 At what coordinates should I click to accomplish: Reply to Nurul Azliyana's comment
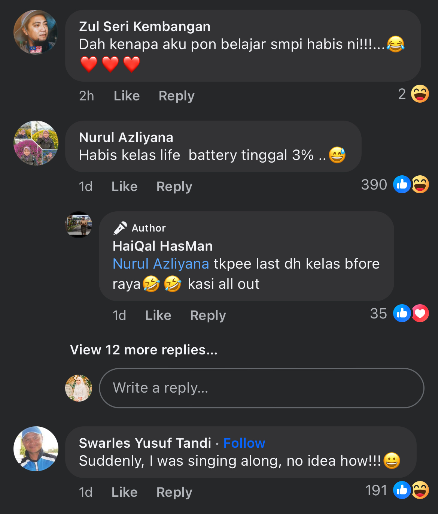(174, 187)
